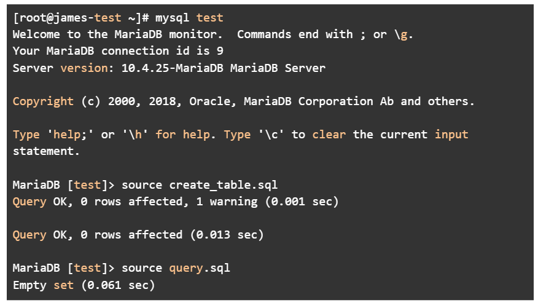Click 'query.sql' in second source command

coord(200,268)
